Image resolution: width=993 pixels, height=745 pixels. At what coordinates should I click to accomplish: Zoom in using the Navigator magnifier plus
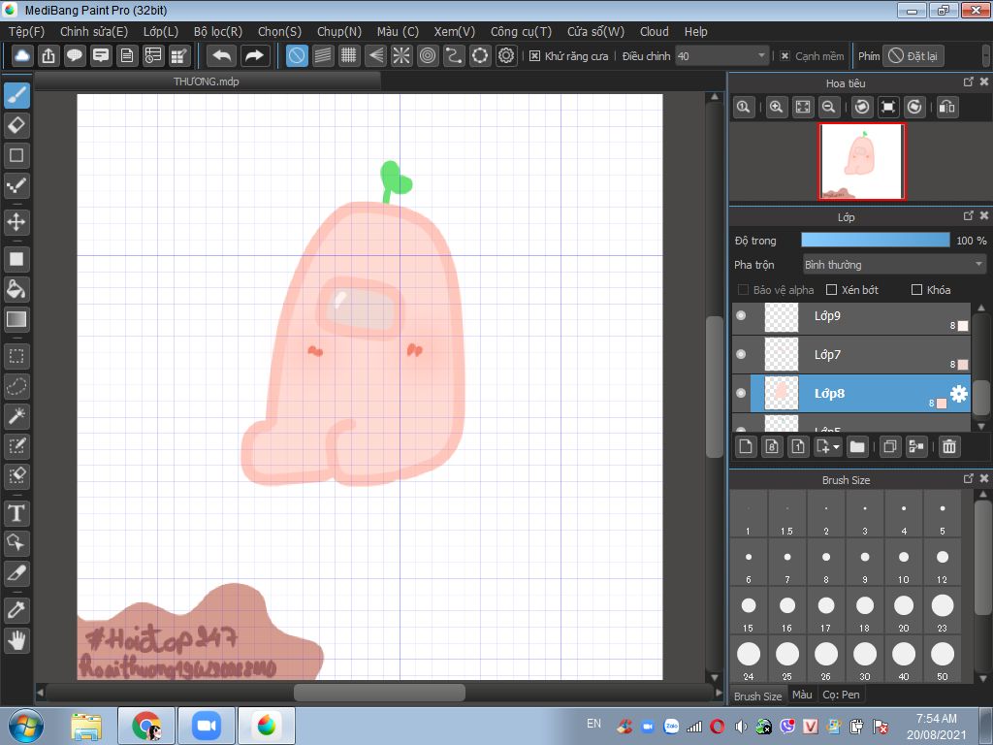776,108
